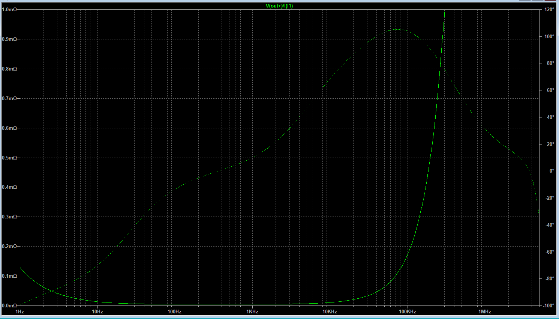The image size is (559, 319).
Task: Click the 120° phase axis label
Action: pos(549,9)
